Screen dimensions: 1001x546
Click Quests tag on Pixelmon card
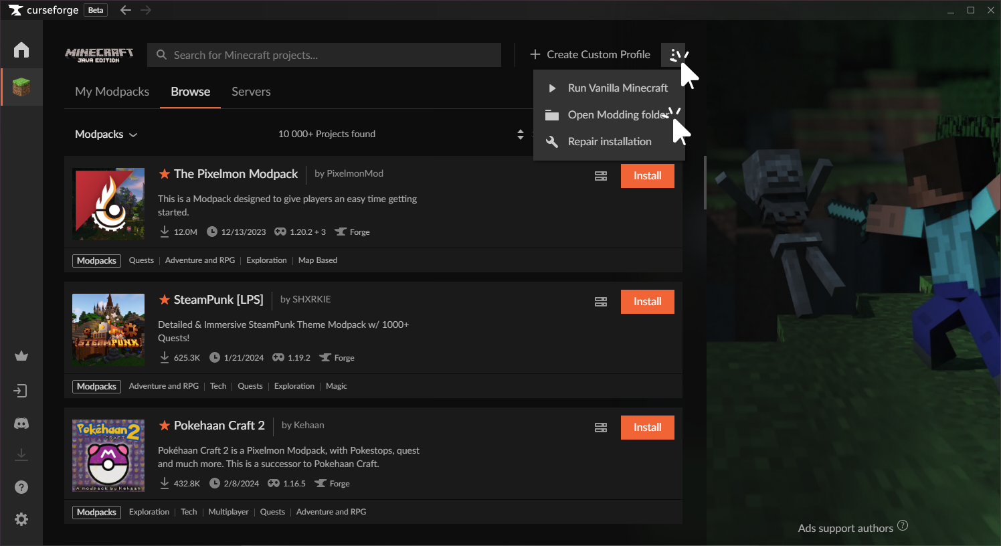(x=141, y=260)
